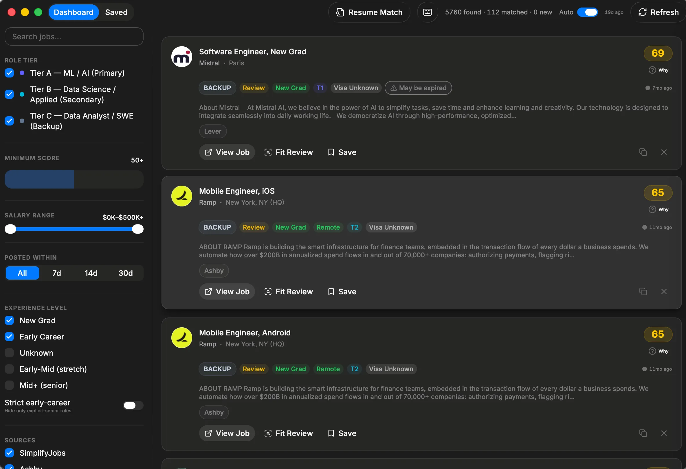View Job for Mobile Engineer, iOS
The height and width of the screenshot is (469, 686).
pos(227,291)
